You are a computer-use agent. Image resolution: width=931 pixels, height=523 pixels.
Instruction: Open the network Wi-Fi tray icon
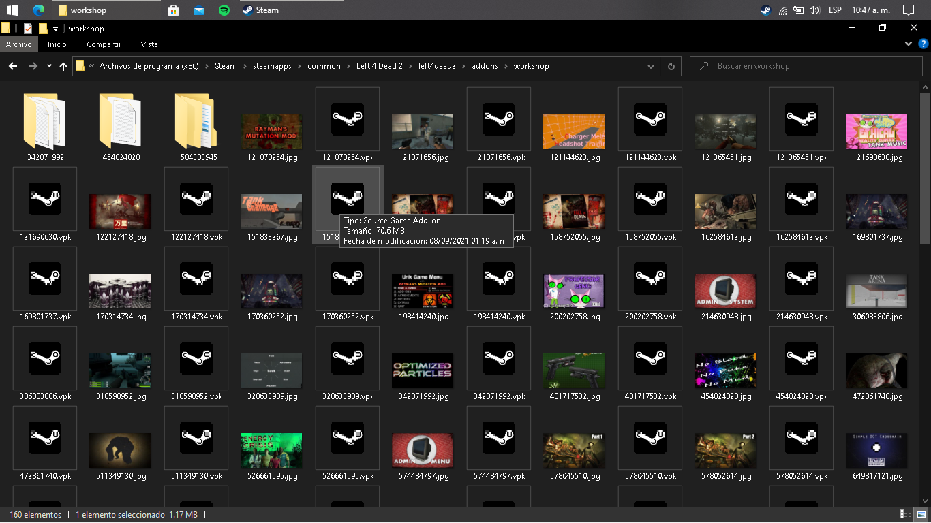click(783, 10)
